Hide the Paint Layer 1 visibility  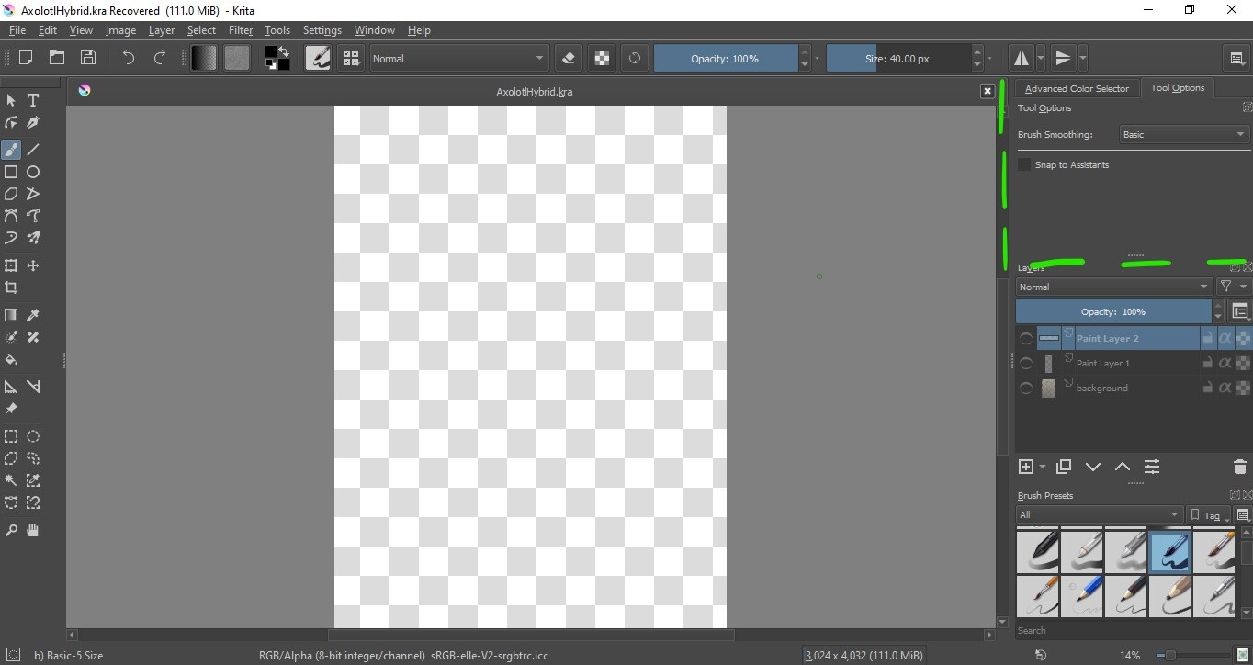pos(1026,364)
